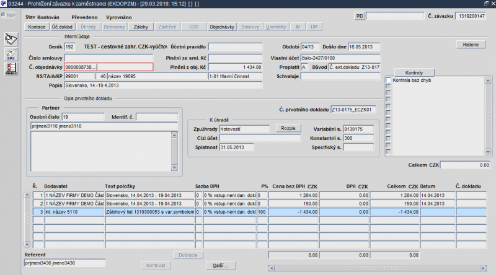Screen dimensions: 496x275
Task: Tick the 'Kontrola bez chyb' checkbox
Action: 389,81
